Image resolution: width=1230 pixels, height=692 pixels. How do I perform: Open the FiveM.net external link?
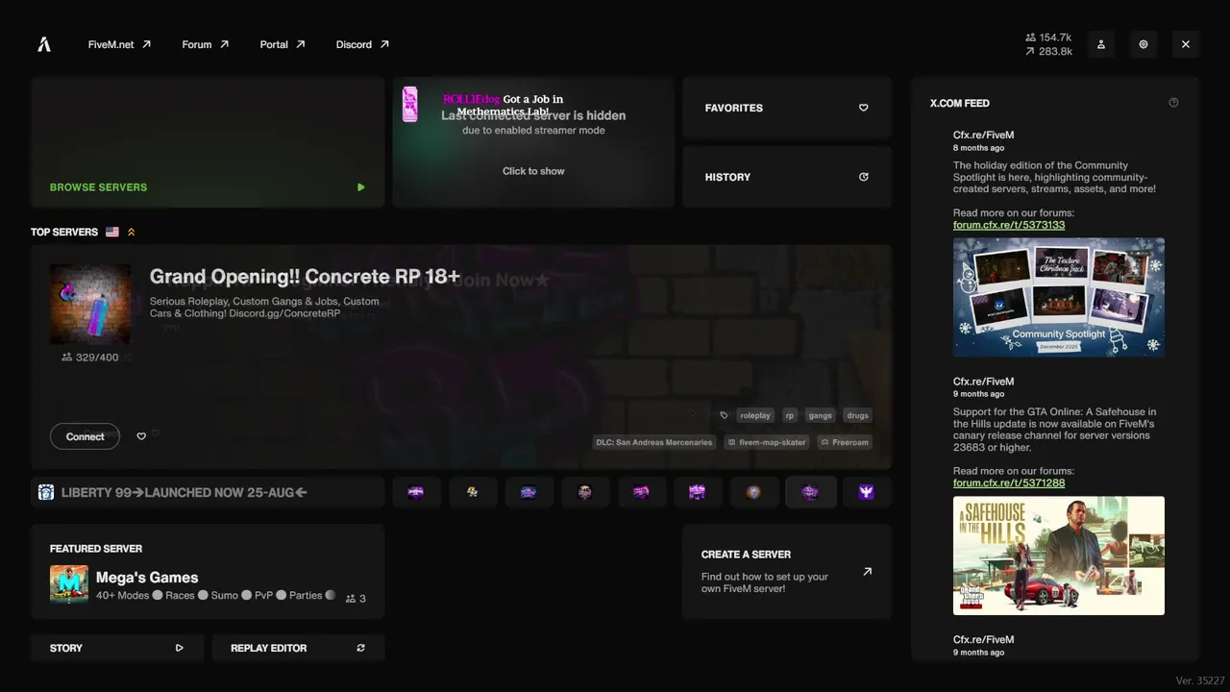[x=119, y=44]
